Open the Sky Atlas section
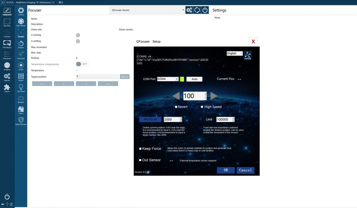The image size is (357, 208). tap(7, 22)
